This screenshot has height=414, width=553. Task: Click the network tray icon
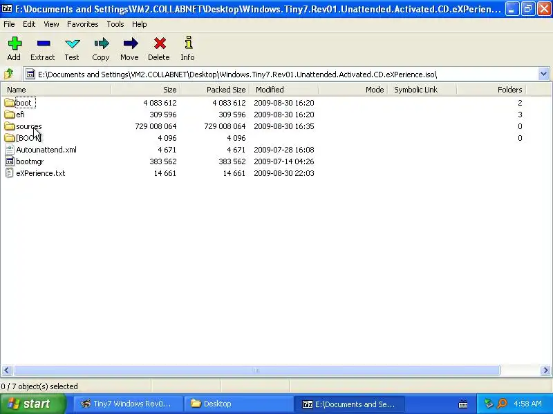pos(489,404)
